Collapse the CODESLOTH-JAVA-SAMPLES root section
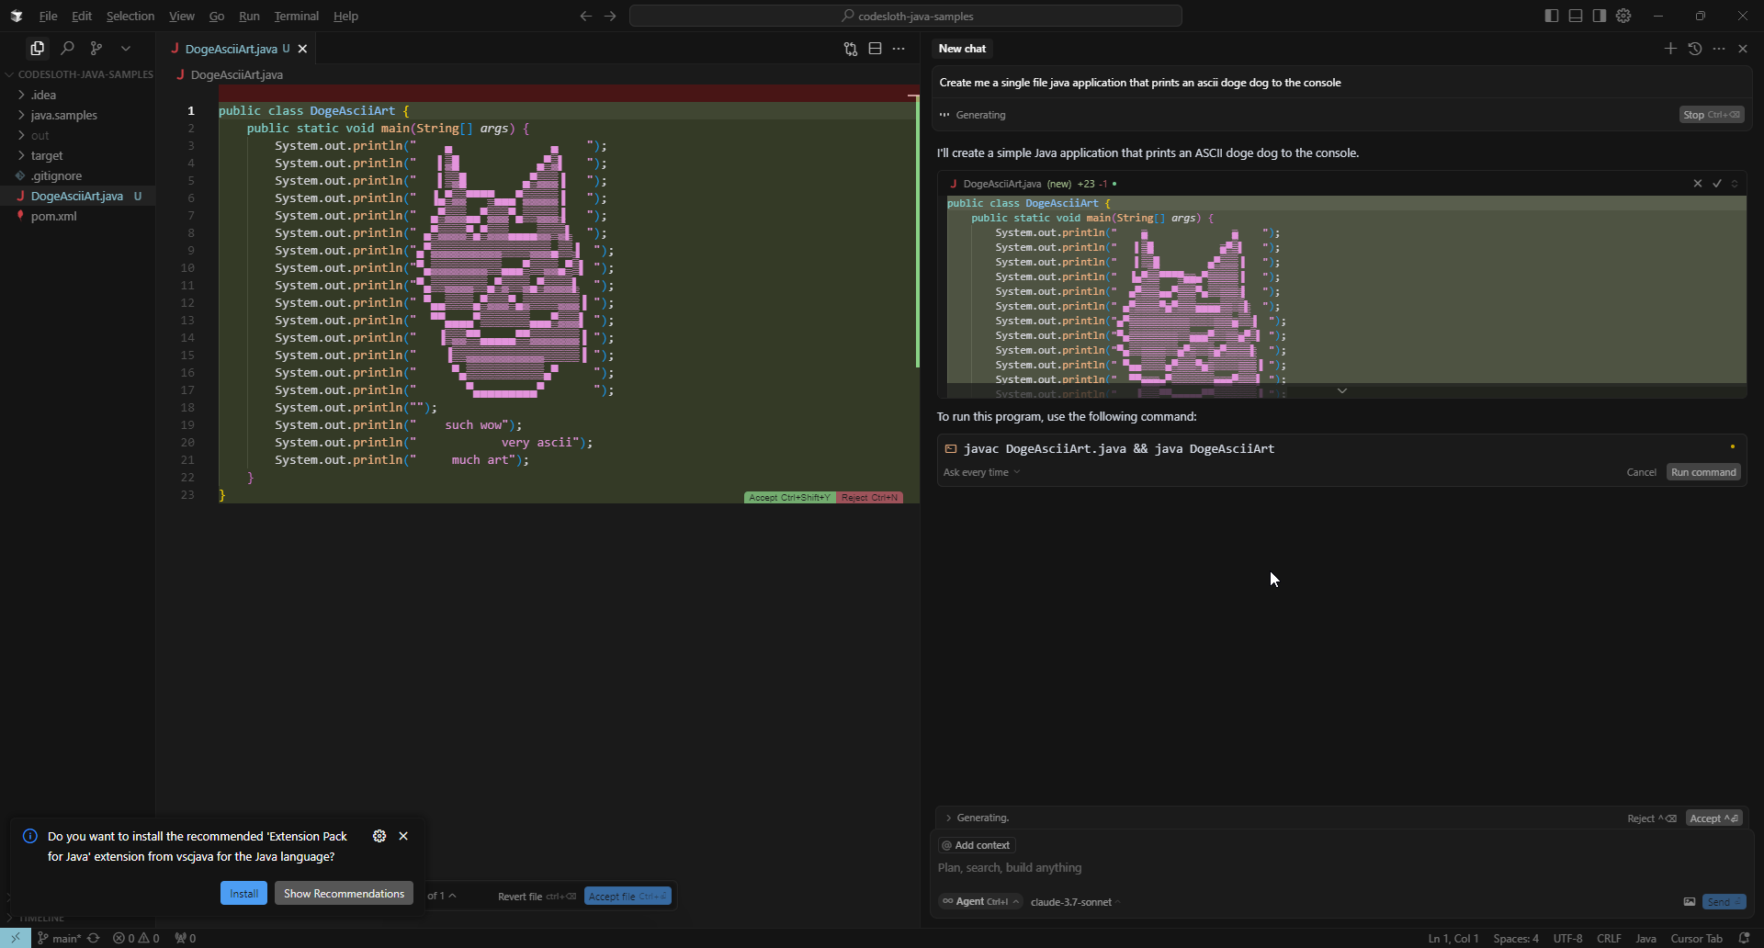 (x=77, y=74)
